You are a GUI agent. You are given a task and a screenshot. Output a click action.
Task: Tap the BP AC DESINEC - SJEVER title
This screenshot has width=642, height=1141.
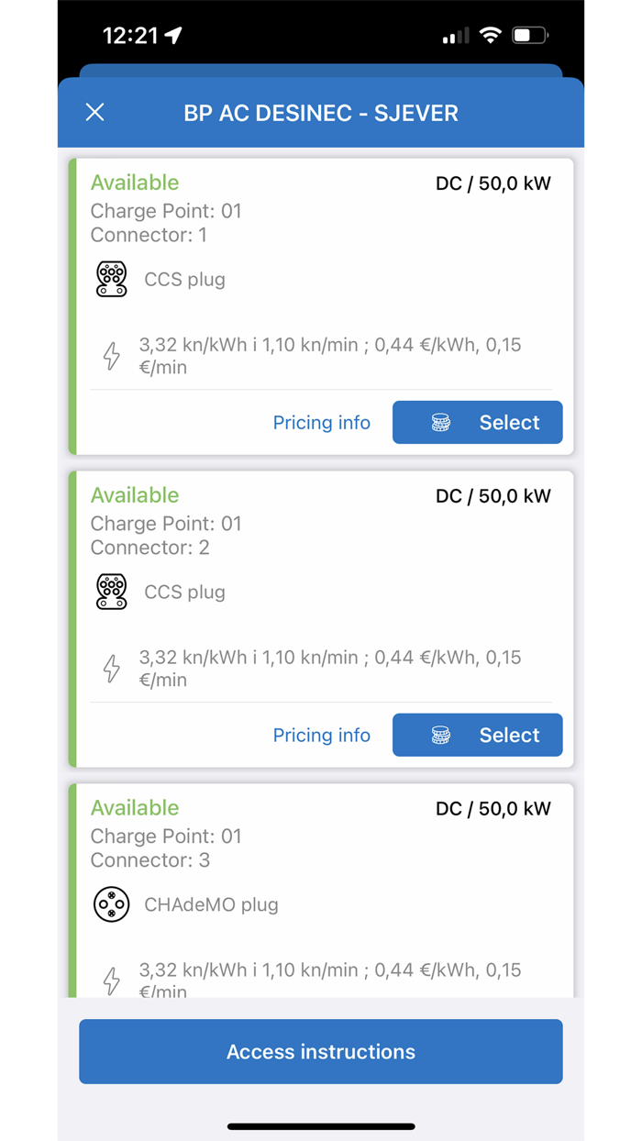tap(321, 113)
